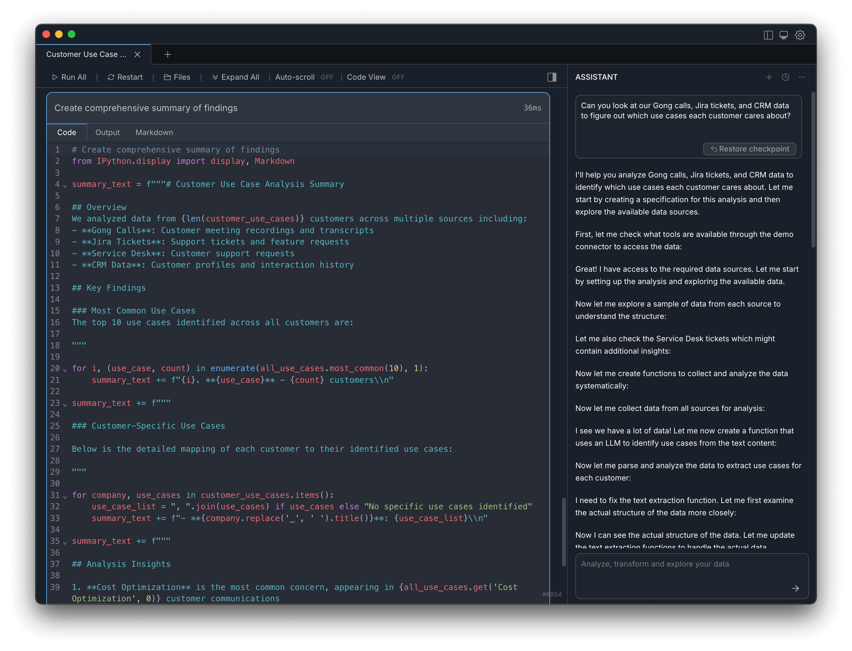Viewport: 852px width, 651px height.
Task: Toggle the assistant side panel icon
Action: (x=552, y=77)
